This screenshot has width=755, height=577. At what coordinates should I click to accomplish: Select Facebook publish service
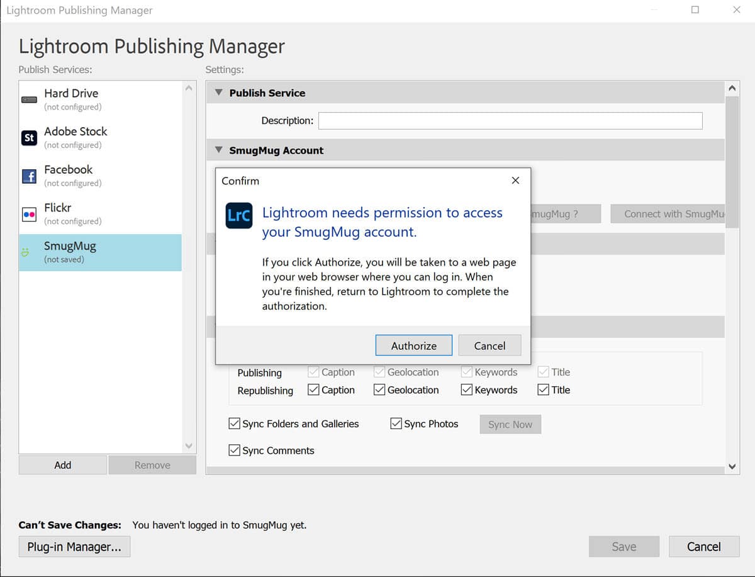[x=101, y=176]
